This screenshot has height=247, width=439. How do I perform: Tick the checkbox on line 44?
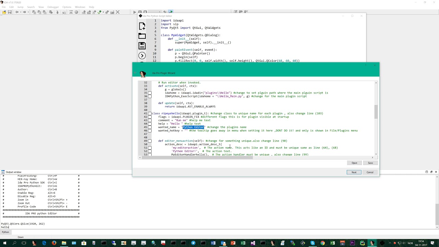pyautogui.click(x=150, y=124)
